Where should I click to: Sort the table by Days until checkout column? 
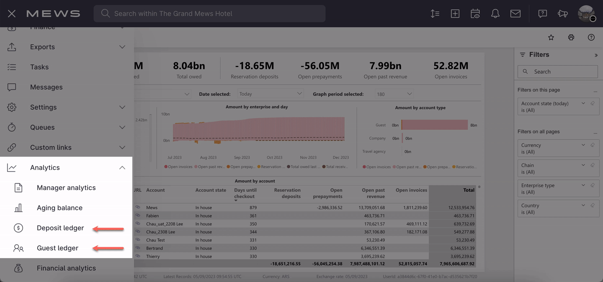coord(245,193)
